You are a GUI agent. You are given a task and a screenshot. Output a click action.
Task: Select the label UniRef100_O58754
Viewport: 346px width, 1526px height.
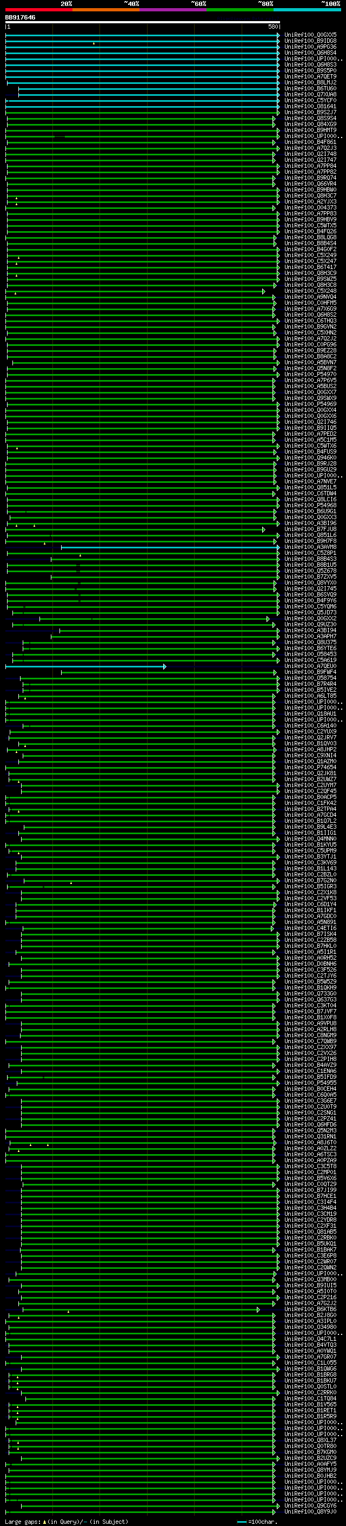tap(310, 678)
